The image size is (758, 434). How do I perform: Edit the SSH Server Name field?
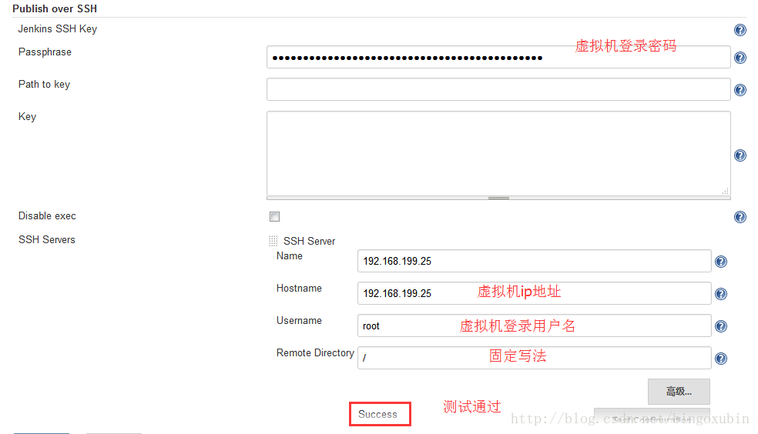534,261
